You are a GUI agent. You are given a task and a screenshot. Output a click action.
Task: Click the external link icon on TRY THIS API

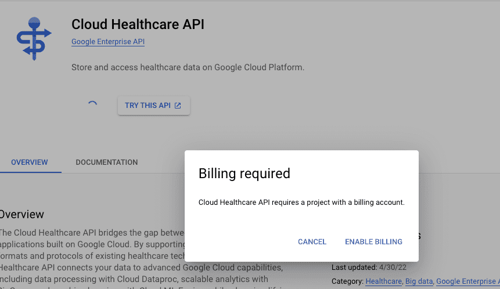point(178,106)
